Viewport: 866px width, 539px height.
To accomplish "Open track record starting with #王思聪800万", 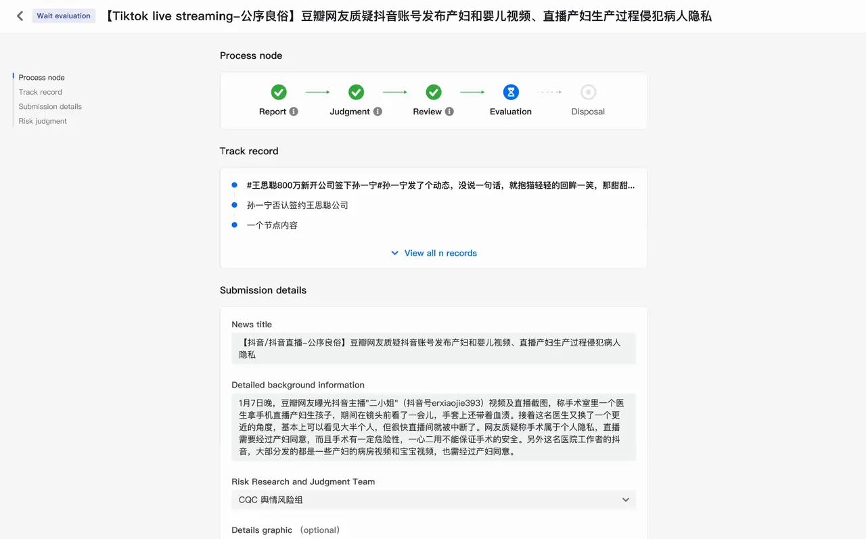I will 440,185.
